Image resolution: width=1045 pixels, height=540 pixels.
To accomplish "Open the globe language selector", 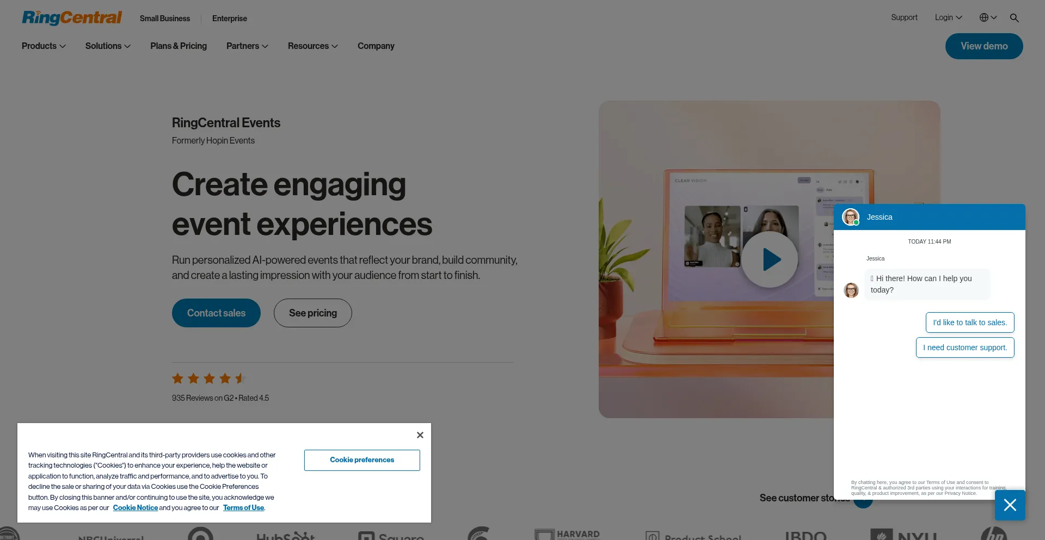I will coord(988,17).
